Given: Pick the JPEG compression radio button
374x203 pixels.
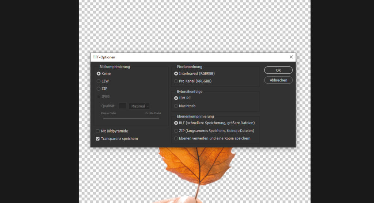Looking at the screenshot, I should click(99, 97).
